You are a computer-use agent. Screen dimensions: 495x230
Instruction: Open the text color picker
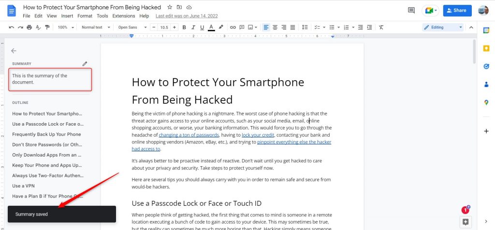point(211,28)
